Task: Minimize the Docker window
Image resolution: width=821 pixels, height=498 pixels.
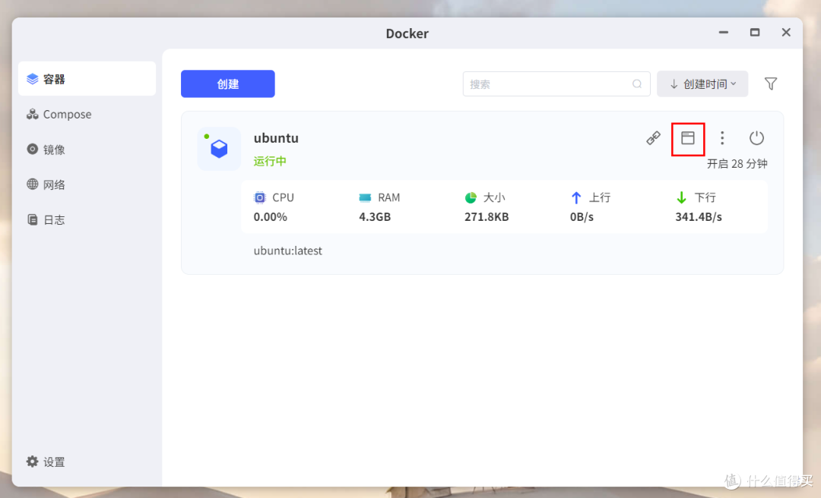Action: [724, 33]
